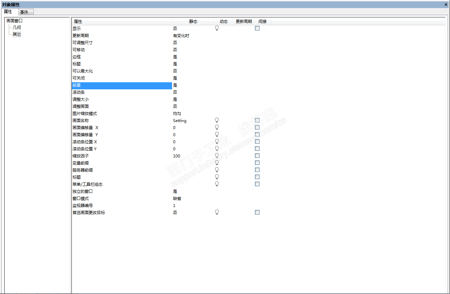The height and width of the screenshot is (294, 450).
Task: Select the 可关闭 property
Action: [x=79, y=78]
